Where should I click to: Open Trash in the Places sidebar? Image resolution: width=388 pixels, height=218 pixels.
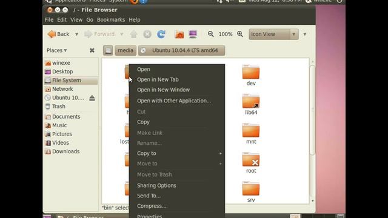(x=71, y=107)
